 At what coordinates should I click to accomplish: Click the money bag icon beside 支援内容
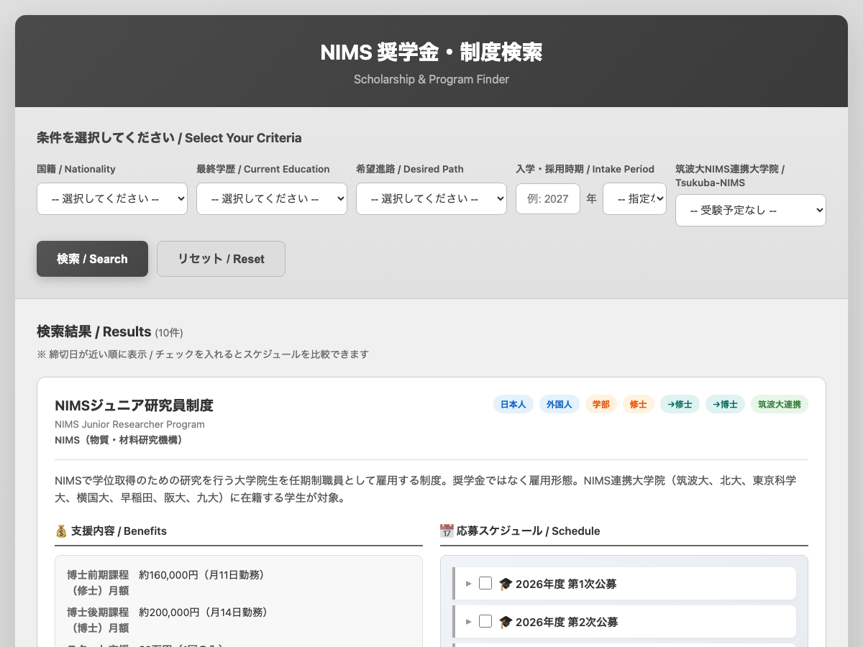click(61, 531)
